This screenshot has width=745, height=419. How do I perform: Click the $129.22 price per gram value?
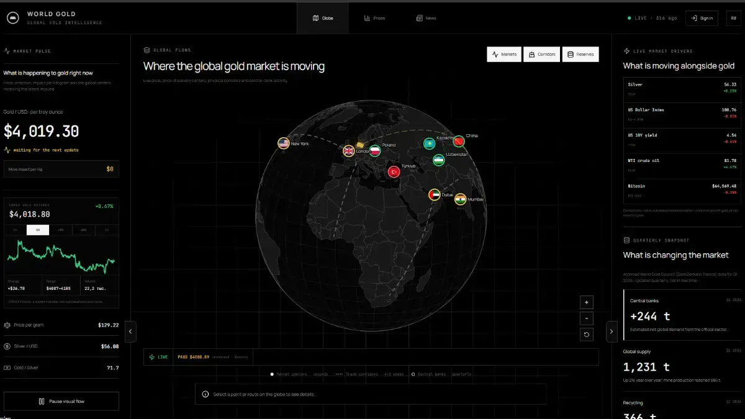pyautogui.click(x=108, y=325)
